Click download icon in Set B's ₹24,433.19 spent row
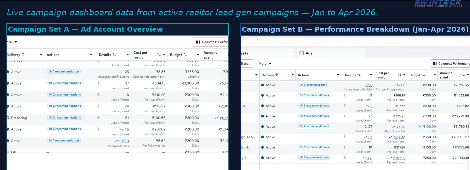 pyautogui.click(x=345, y=157)
